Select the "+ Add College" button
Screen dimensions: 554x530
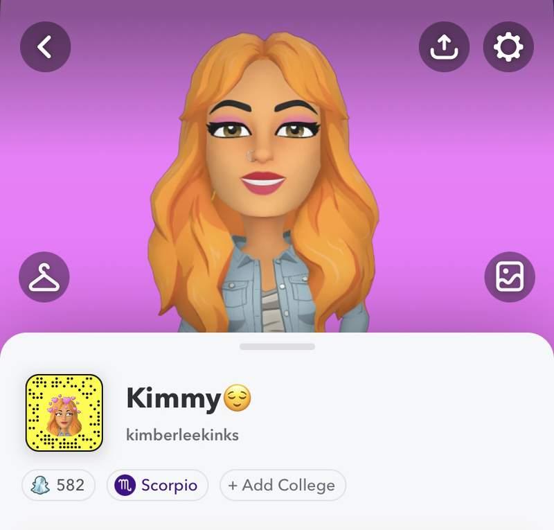click(283, 485)
